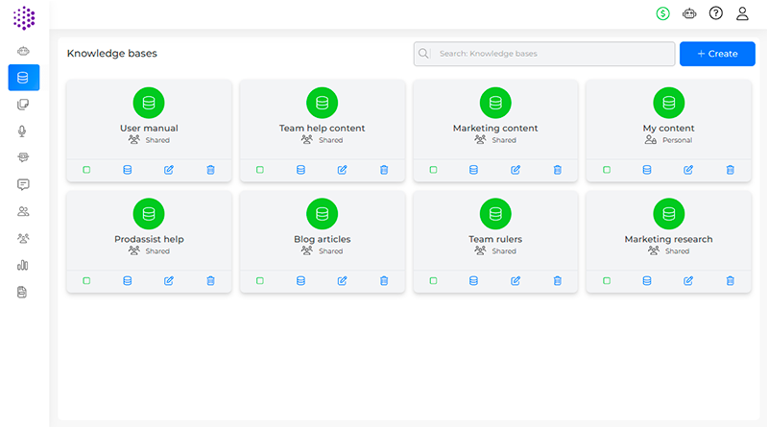Select the User manual card checkbox
Screen dimensions: 768x427
tap(86, 170)
